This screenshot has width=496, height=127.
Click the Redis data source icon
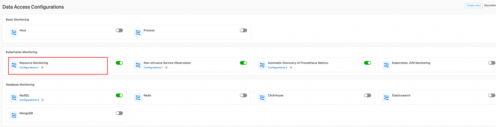138,98
